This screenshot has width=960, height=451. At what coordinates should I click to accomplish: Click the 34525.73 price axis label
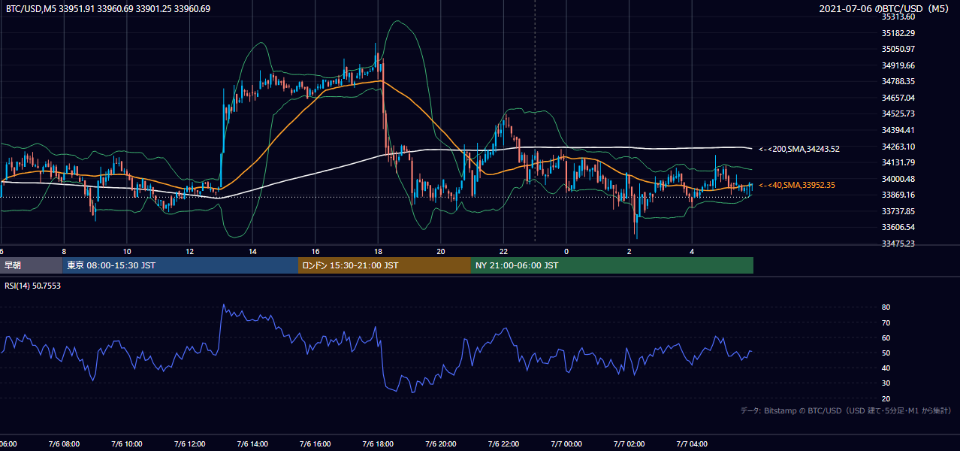pos(898,114)
